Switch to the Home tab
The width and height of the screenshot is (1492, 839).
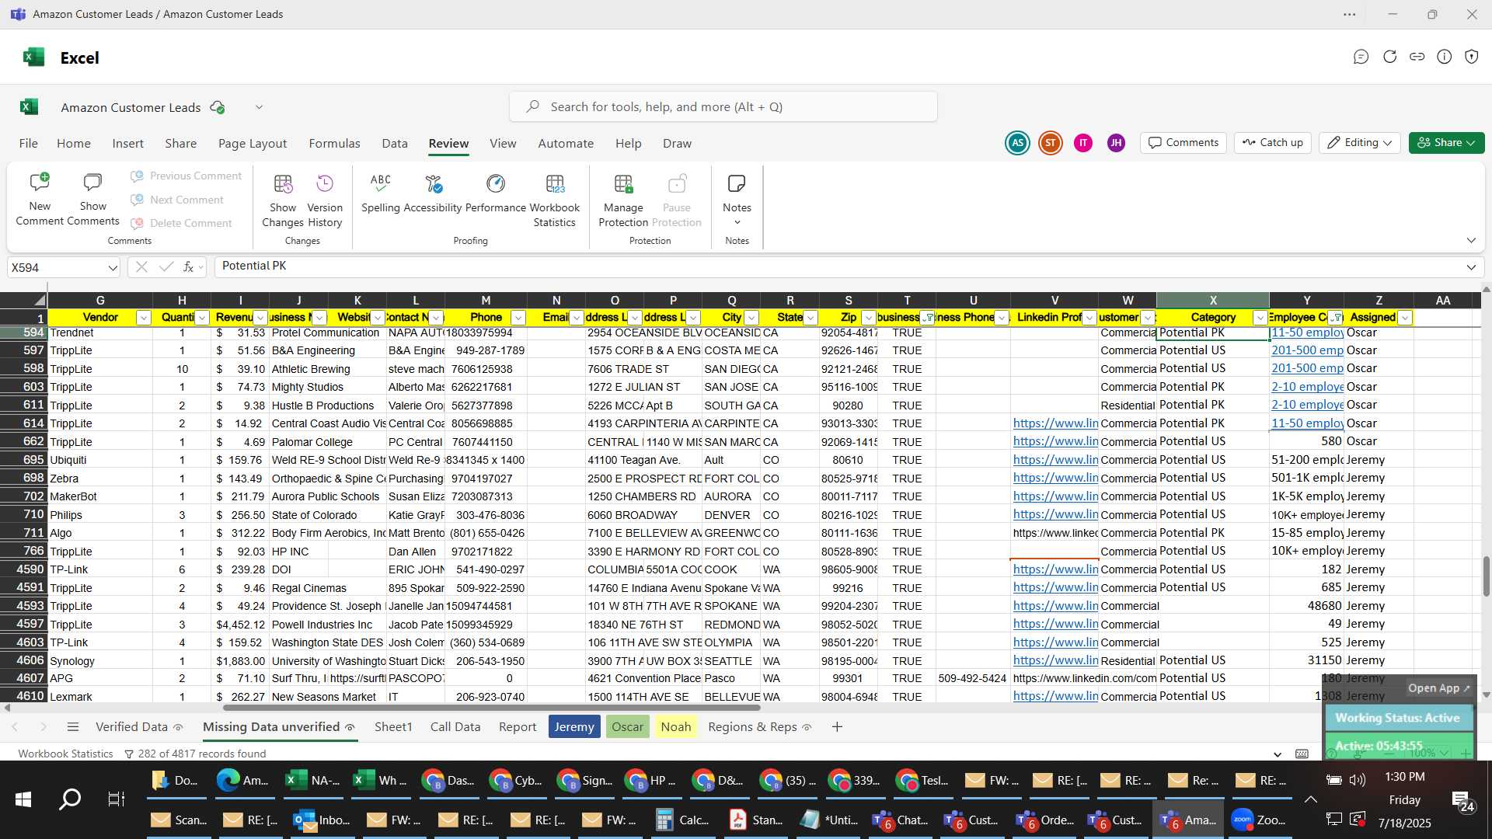[x=74, y=144]
